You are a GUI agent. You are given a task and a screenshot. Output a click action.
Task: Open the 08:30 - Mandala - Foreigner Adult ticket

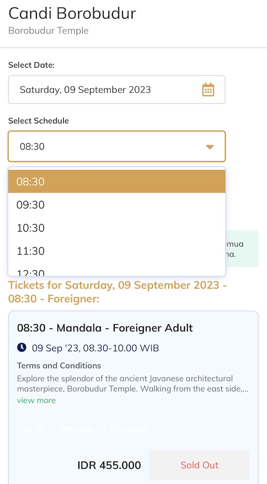click(x=105, y=328)
